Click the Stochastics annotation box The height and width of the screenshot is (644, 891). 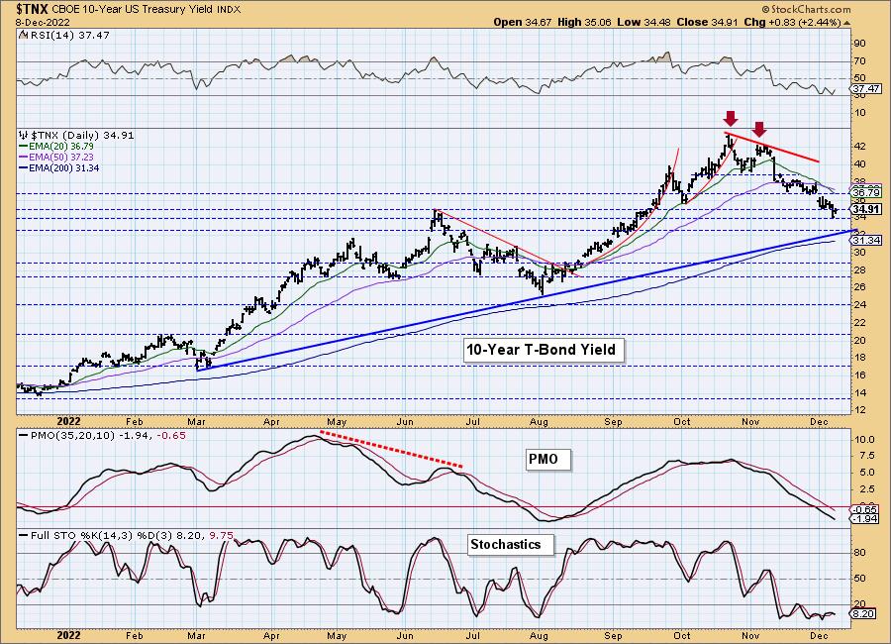coord(510,545)
